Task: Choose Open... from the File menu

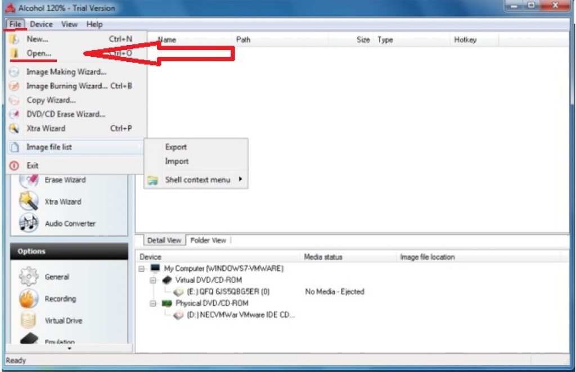Action: pos(39,53)
